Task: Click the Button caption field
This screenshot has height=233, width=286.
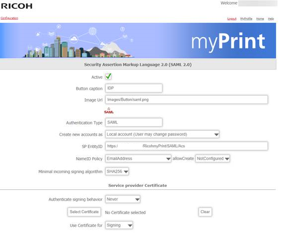Action: [x=134, y=88]
